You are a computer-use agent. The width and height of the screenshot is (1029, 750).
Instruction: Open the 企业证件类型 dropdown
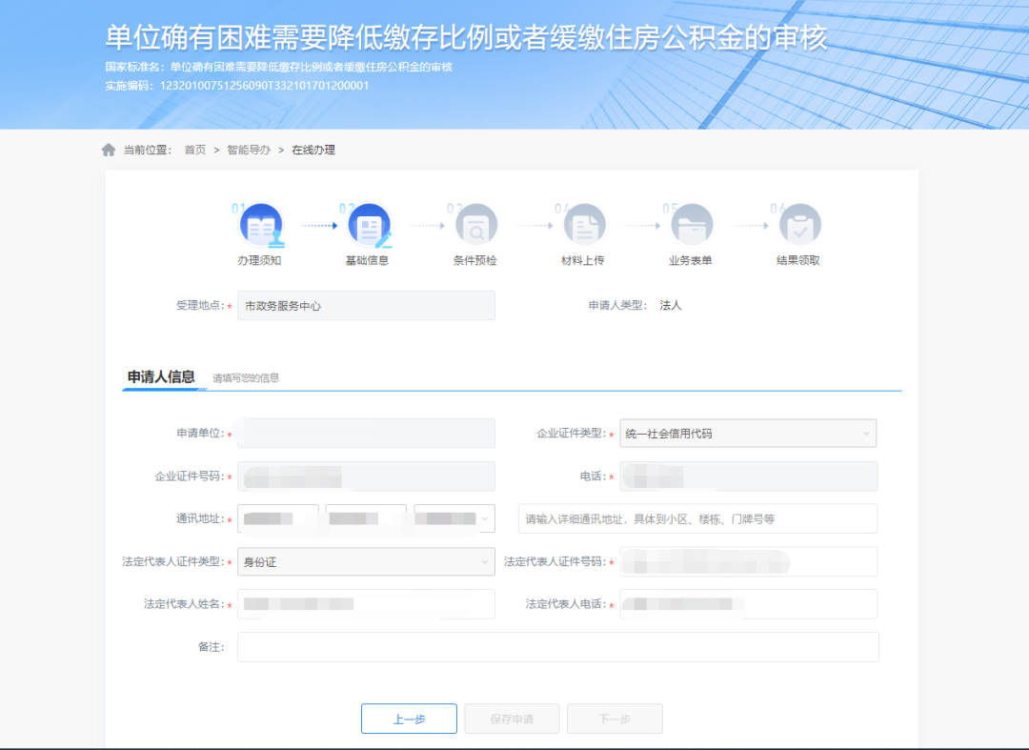[748, 433]
